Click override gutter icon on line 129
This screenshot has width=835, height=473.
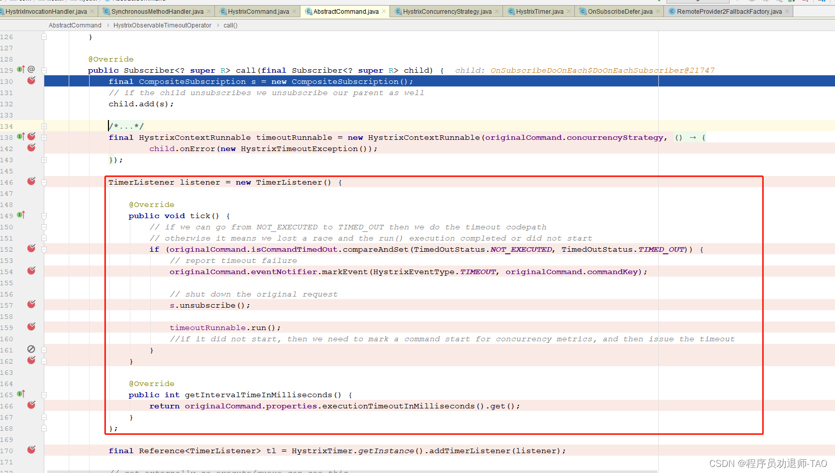pos(21,69)
